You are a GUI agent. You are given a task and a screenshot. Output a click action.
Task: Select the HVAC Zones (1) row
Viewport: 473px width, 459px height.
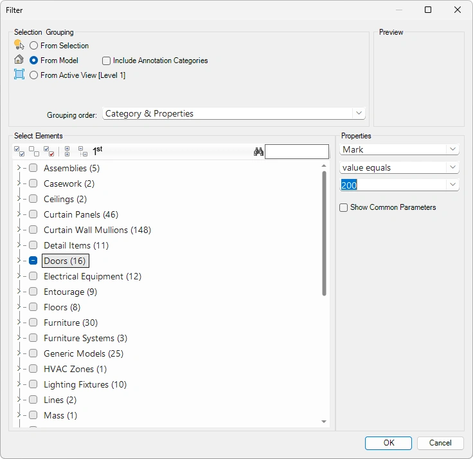point(75,369)
